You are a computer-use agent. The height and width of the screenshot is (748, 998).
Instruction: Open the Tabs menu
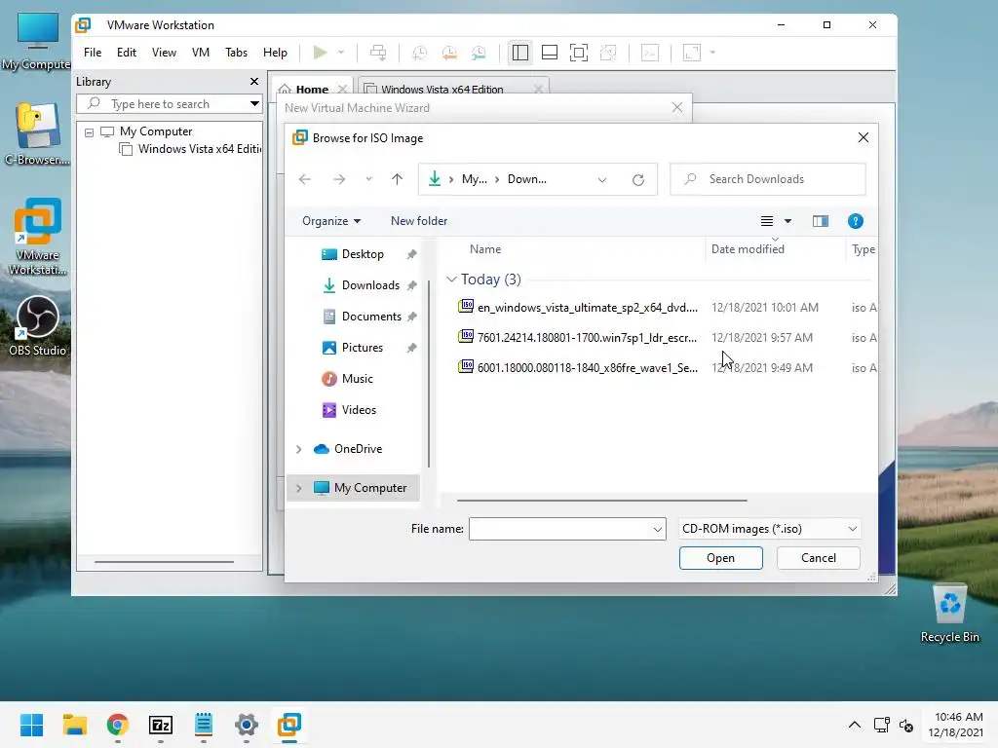coord(236,53)
